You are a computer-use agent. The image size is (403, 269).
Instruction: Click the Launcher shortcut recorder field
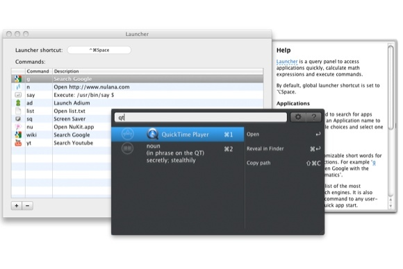(99, 50)
